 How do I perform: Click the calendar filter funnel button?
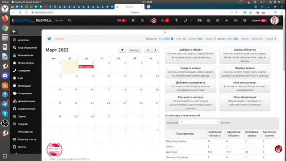click(x=122, y=50)
